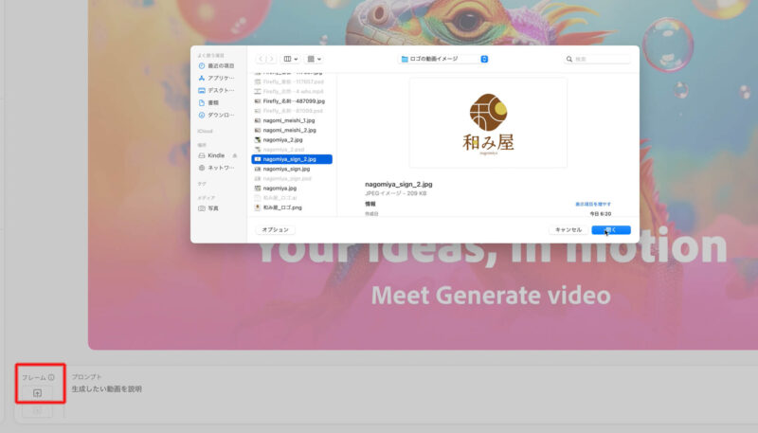Click the フレーム info icon
This screenshot has height=433, width=758.
[x=51, y=377]
